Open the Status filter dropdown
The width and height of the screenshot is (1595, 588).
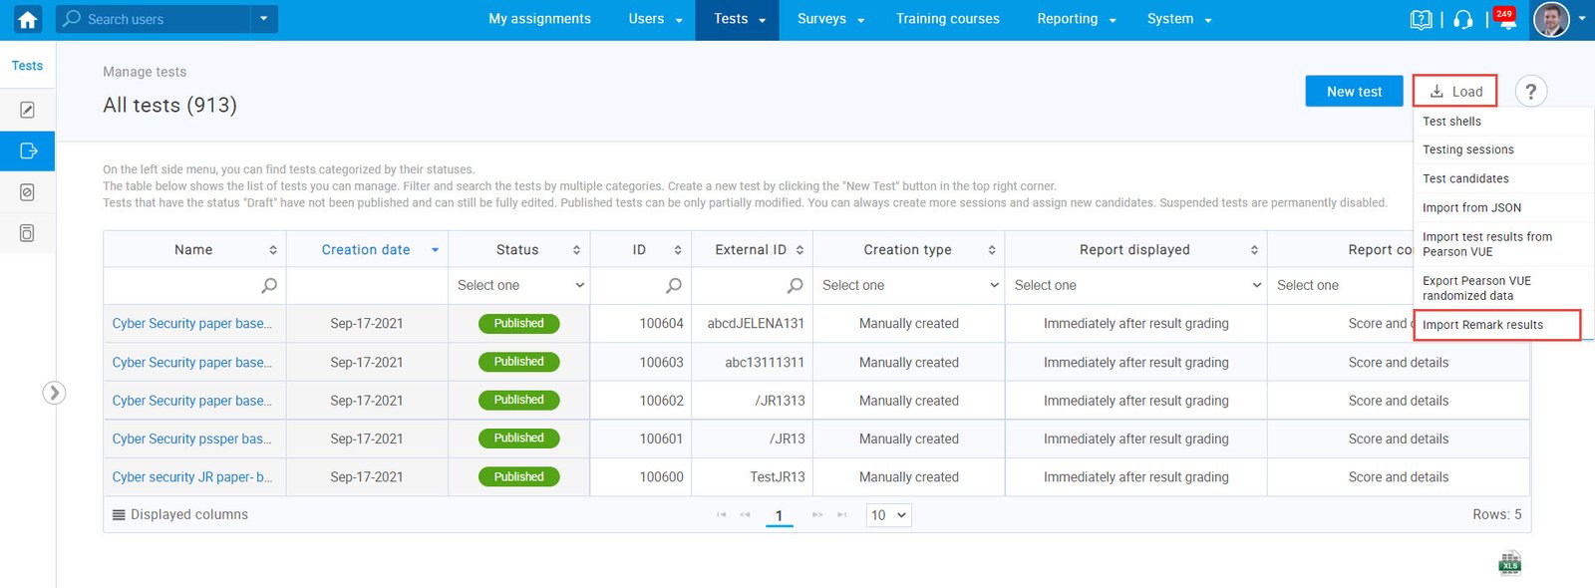518,285
